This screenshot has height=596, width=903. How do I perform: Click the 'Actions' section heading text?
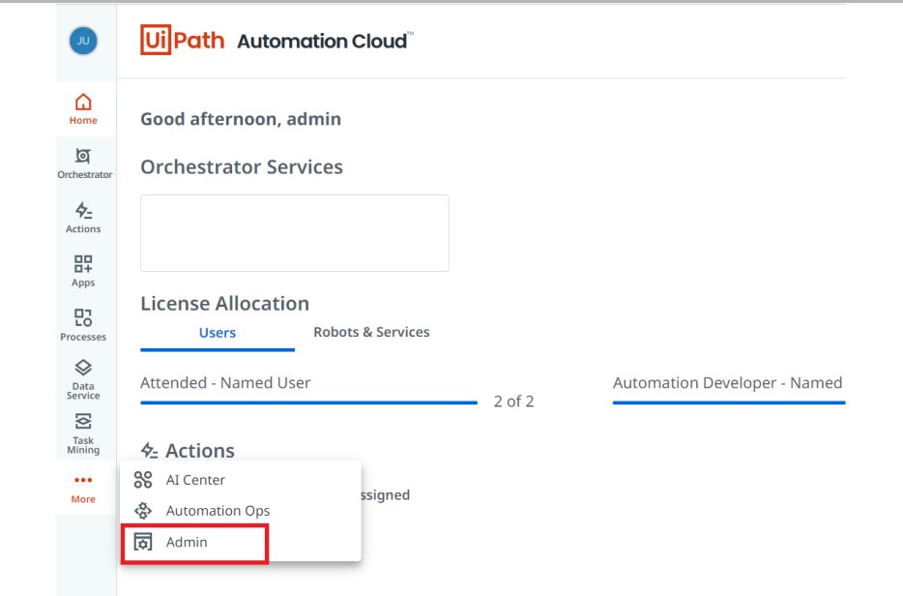[x=200, y=451]
